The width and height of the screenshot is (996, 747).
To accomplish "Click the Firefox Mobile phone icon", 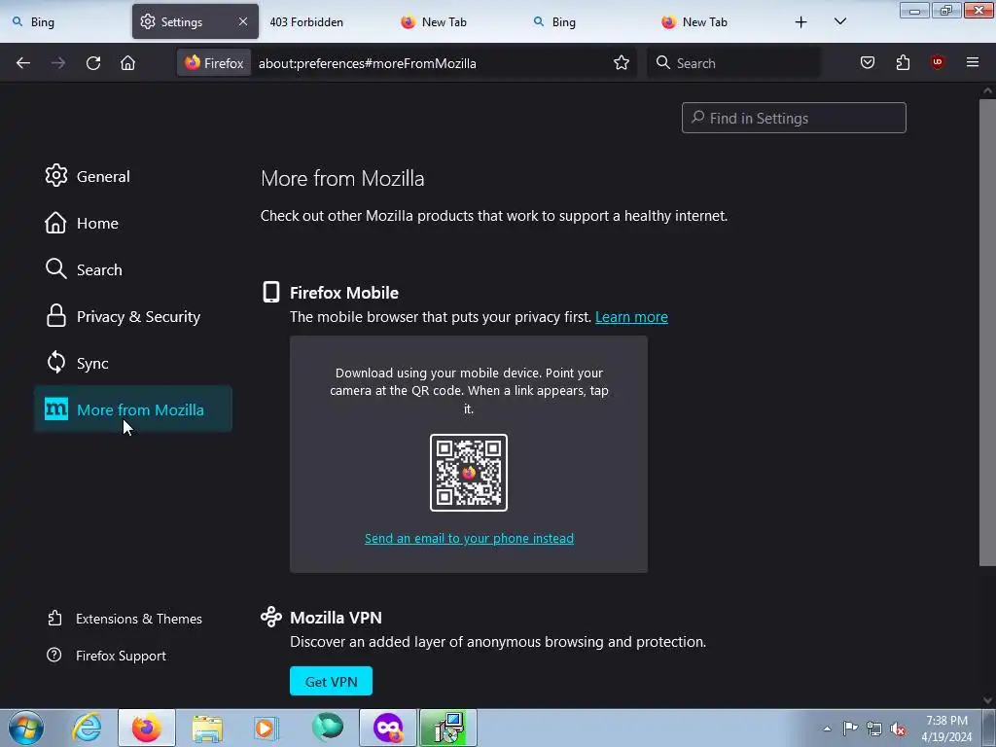I will pyautogui.click(x=271, y=292).
